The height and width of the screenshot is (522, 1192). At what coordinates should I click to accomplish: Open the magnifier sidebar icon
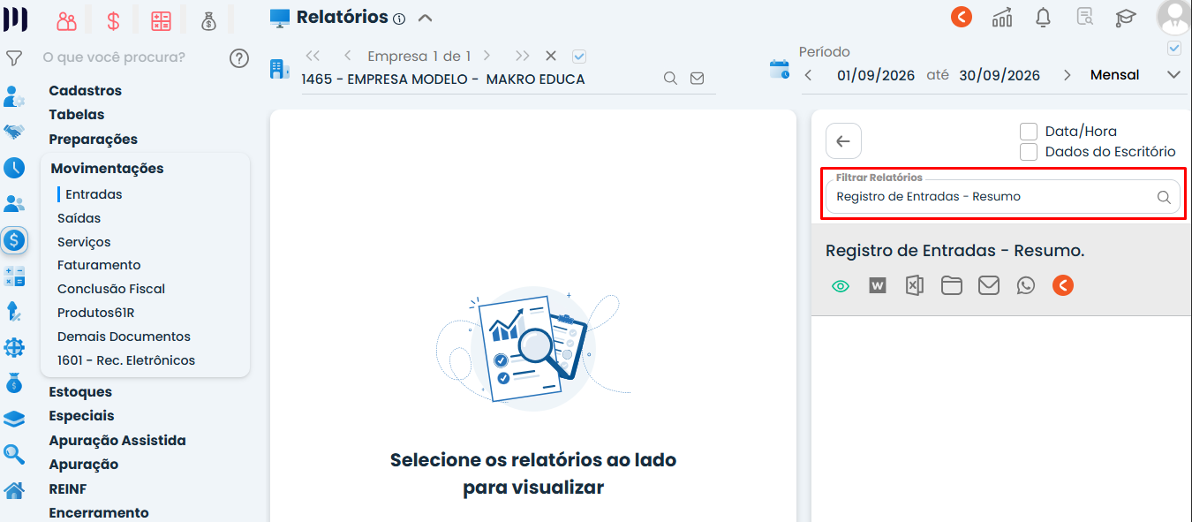click(x=14, y=454)
